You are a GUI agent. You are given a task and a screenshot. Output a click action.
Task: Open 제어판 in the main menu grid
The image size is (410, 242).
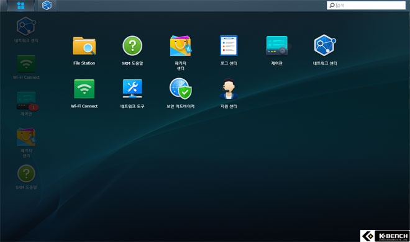277,46
